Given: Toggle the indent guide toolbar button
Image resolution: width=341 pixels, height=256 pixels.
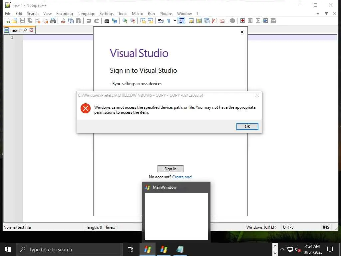Looking at the screenshot, I should 181,21.
